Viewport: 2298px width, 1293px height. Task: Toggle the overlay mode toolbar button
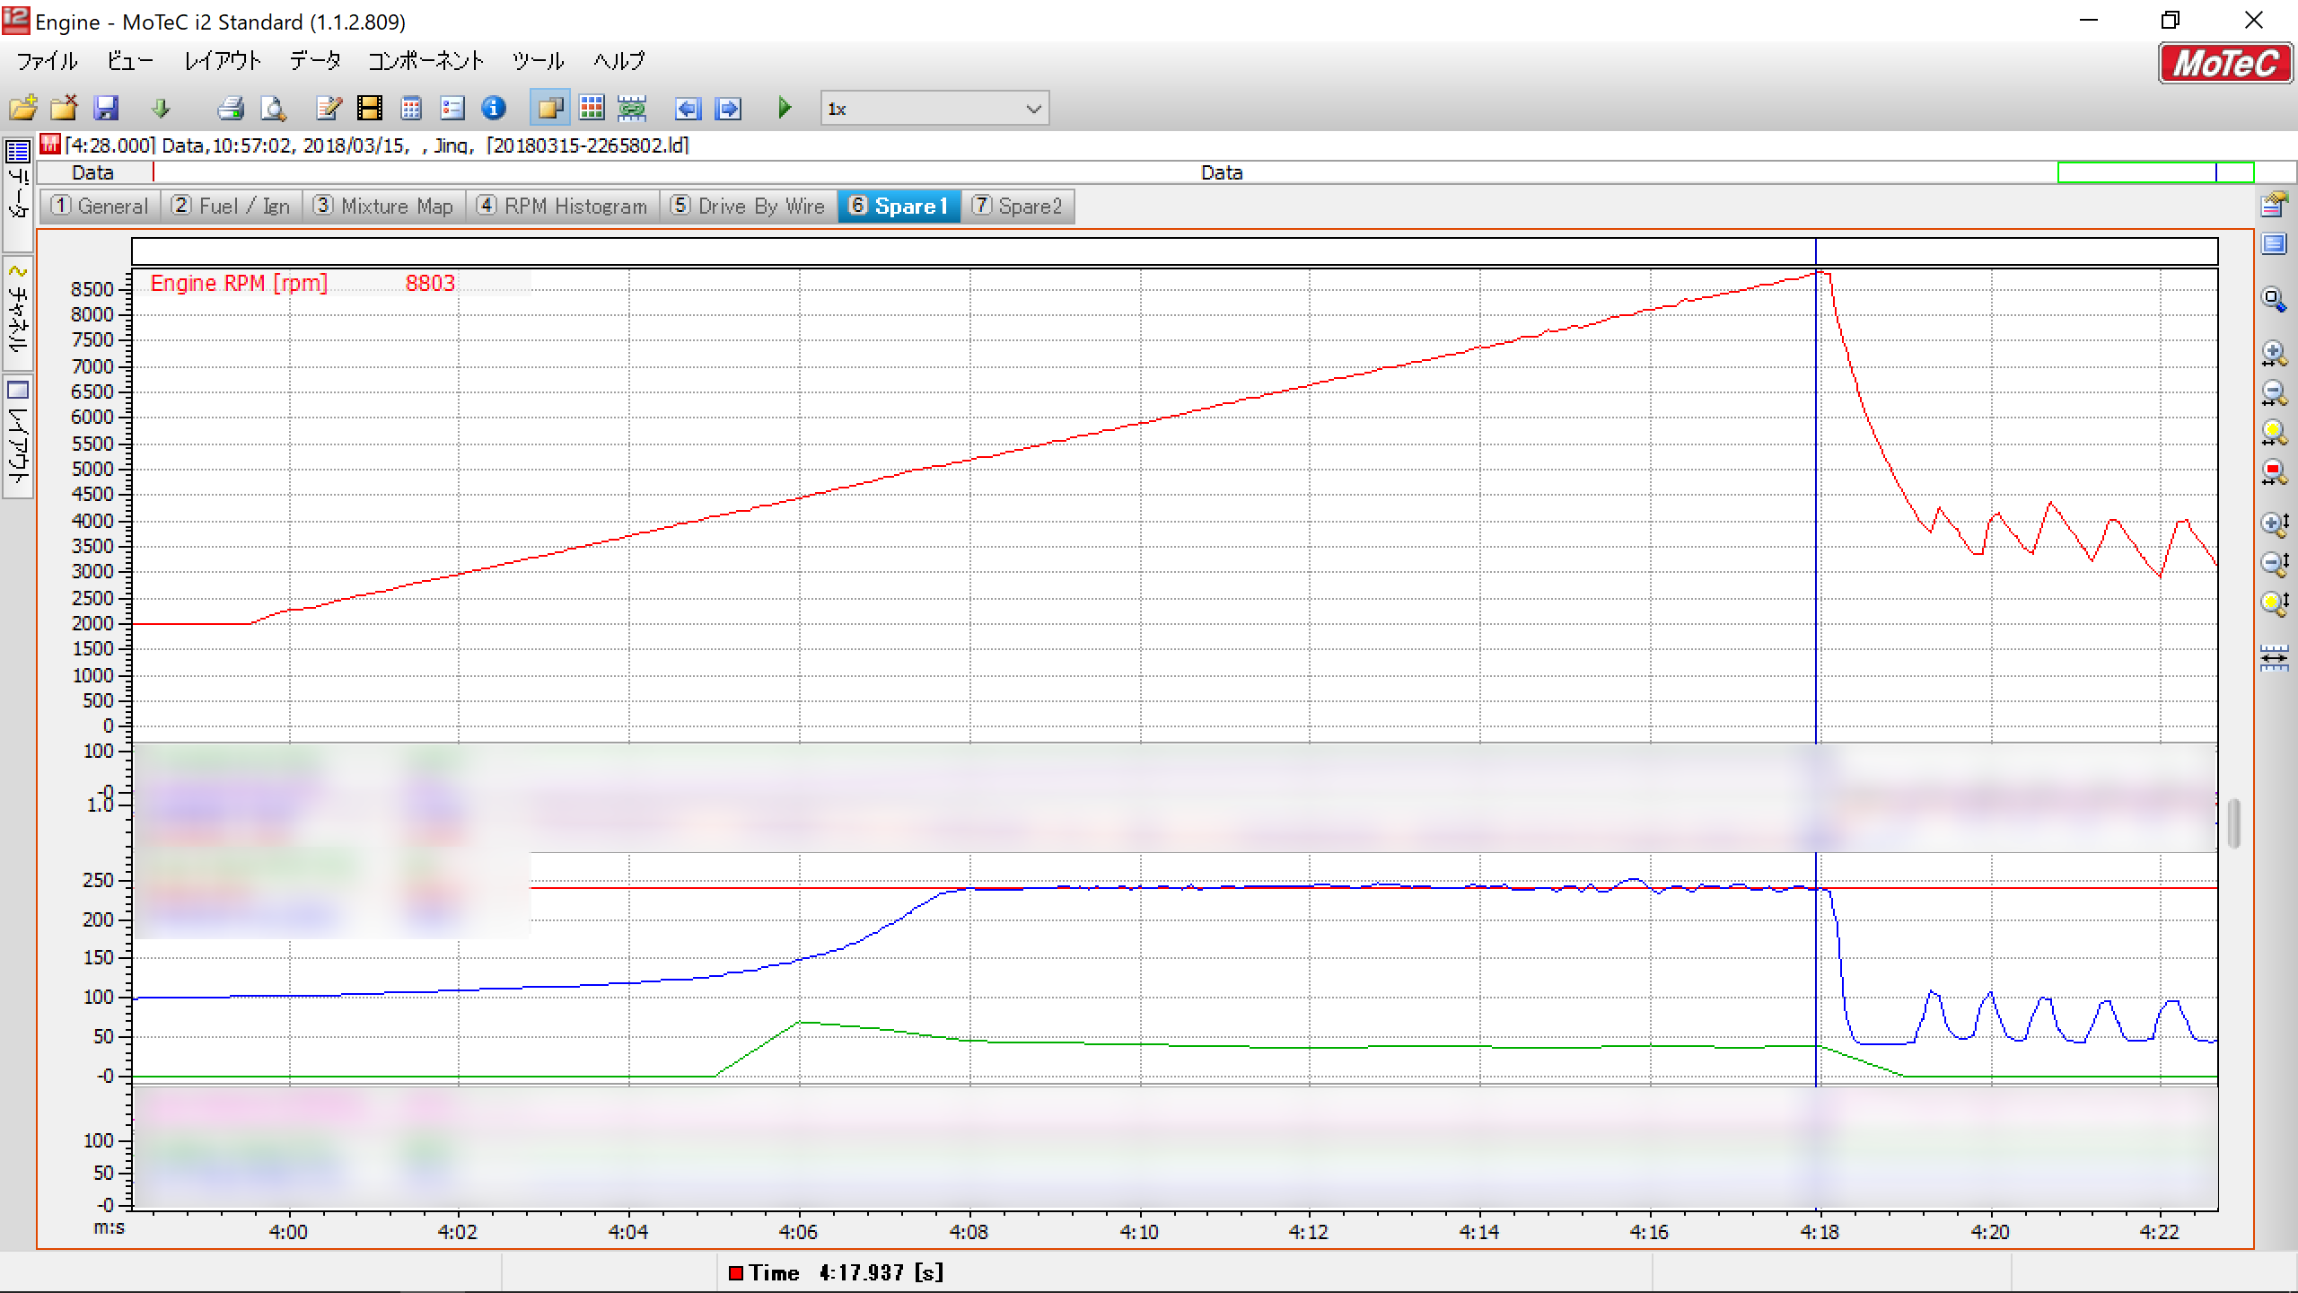coord(549,109)
